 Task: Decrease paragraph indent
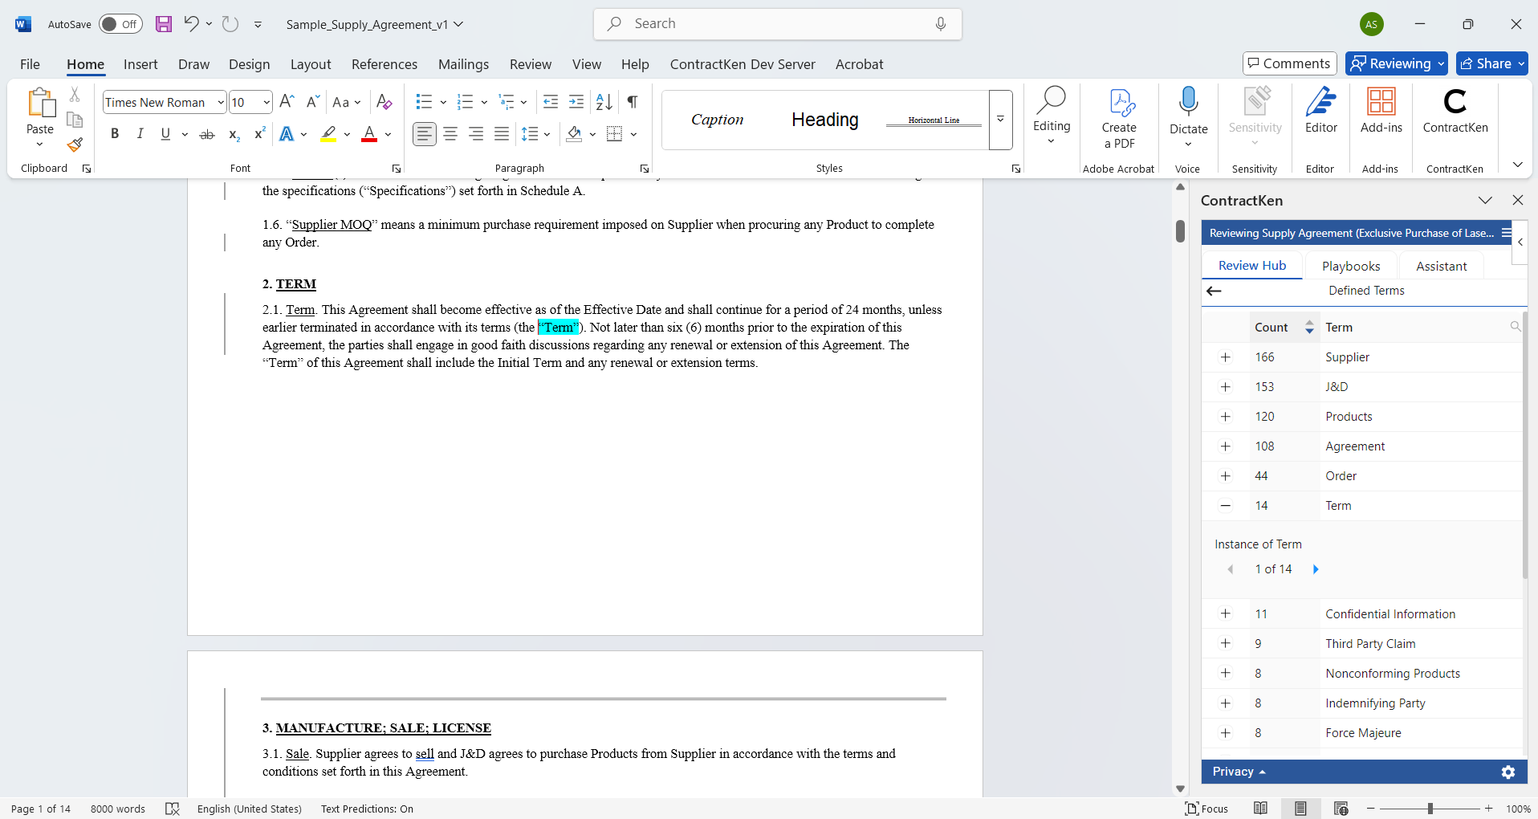(551, 102)
